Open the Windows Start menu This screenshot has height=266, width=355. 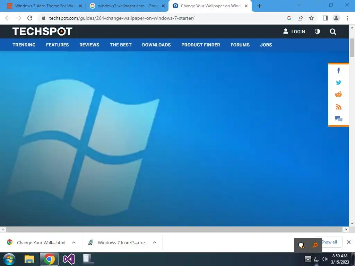[x=9, y=259]
